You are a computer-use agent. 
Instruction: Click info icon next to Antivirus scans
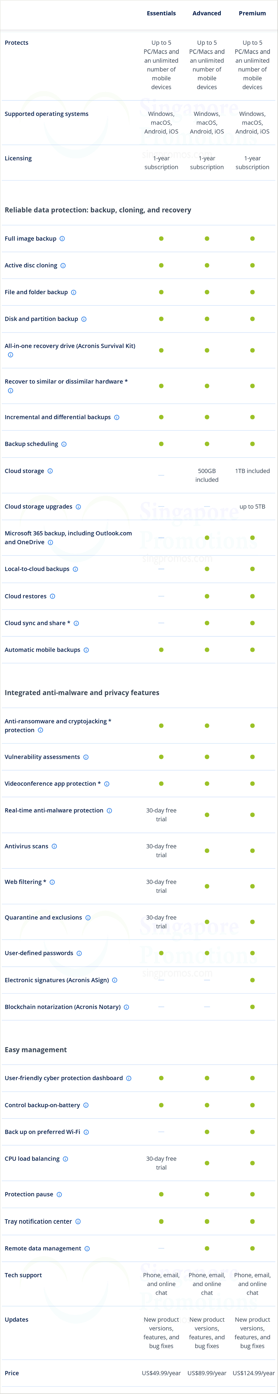tap(54, 847)
